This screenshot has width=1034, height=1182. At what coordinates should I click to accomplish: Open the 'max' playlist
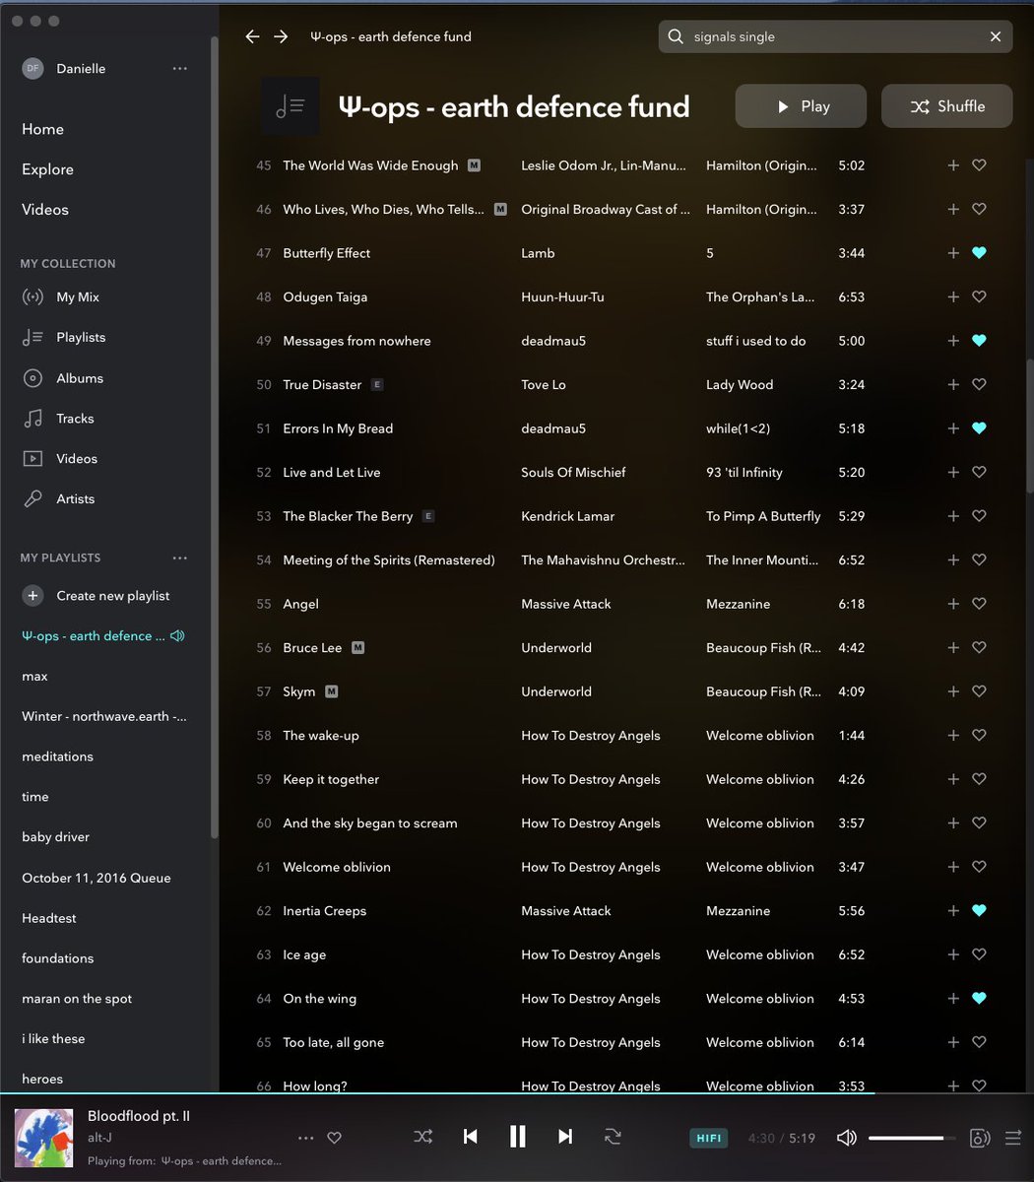(x=34, y=677)
